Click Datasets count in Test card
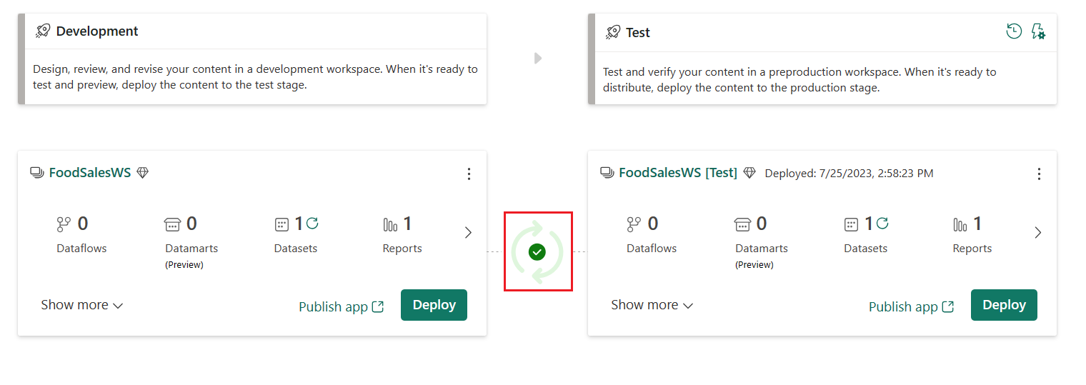Image resolution: width=1086 pixels, height=385 pixels. (x=869, y=224)
